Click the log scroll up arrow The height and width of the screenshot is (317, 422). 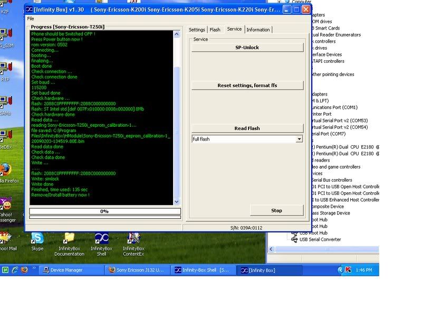tap(177, 34)
